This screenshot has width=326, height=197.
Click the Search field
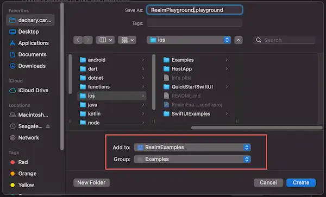284,40
